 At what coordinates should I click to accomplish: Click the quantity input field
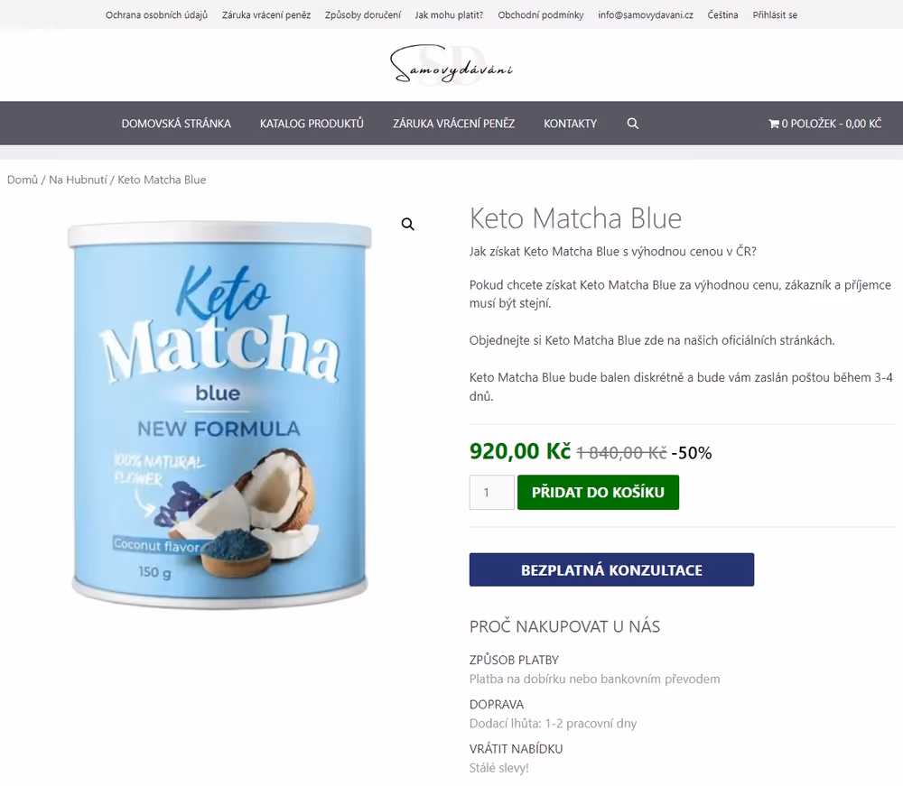[x=491, y=492]
